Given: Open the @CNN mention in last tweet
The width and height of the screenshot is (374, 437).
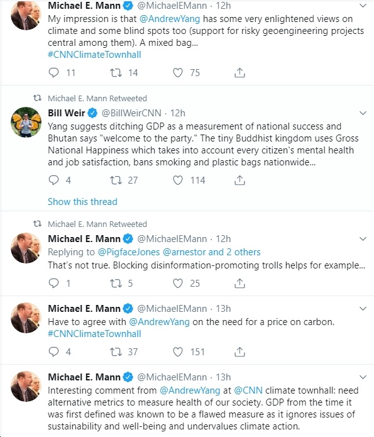Looking at the screenshot, I should pos(248,390).
